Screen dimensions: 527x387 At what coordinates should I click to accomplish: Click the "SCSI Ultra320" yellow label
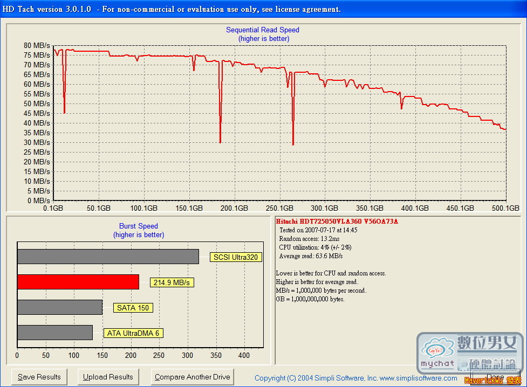pos(236,257)
